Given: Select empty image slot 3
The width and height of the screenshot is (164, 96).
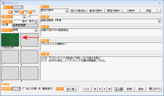Looking at the screenshot, I should [10, 57].
